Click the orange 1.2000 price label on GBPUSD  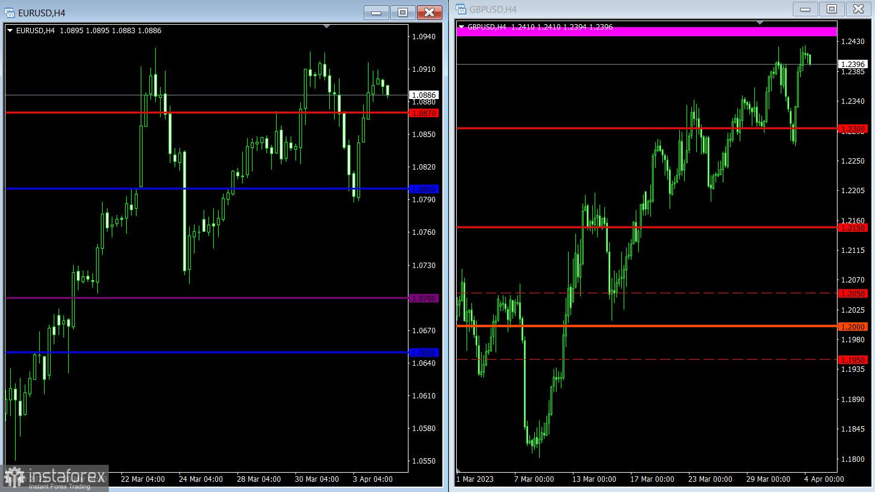pos(853,327)
